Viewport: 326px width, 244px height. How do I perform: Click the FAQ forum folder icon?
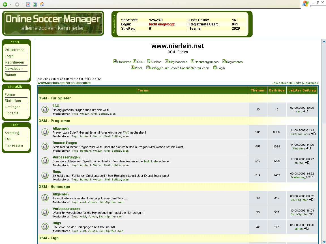pos(45,109)
